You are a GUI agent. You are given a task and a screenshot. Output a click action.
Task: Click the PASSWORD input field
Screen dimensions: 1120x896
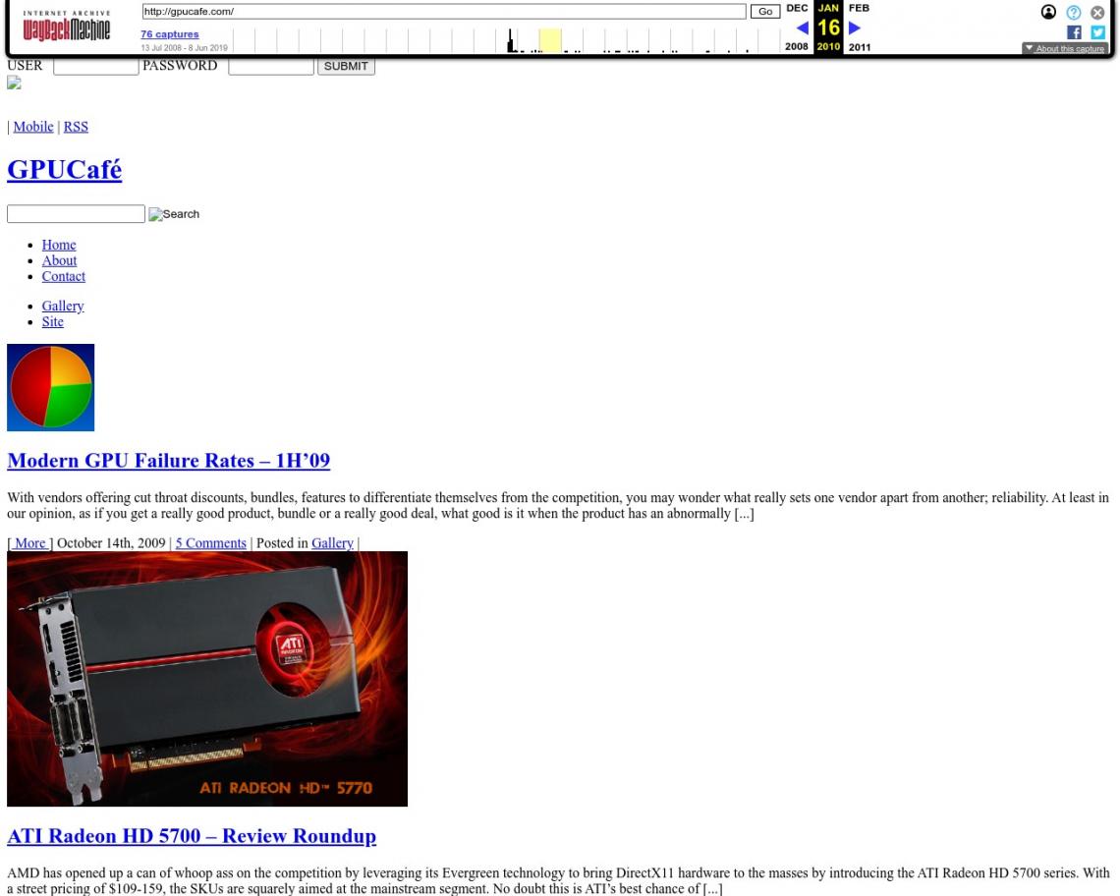click(x=271, y=66)
